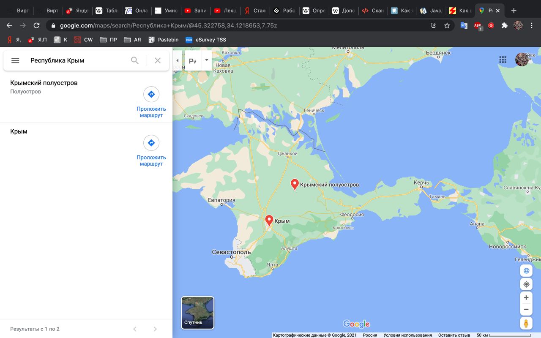This screenshot has width=541, height=338.
Task: Click the Керчь city label on map
Action: tap(421, 183)
